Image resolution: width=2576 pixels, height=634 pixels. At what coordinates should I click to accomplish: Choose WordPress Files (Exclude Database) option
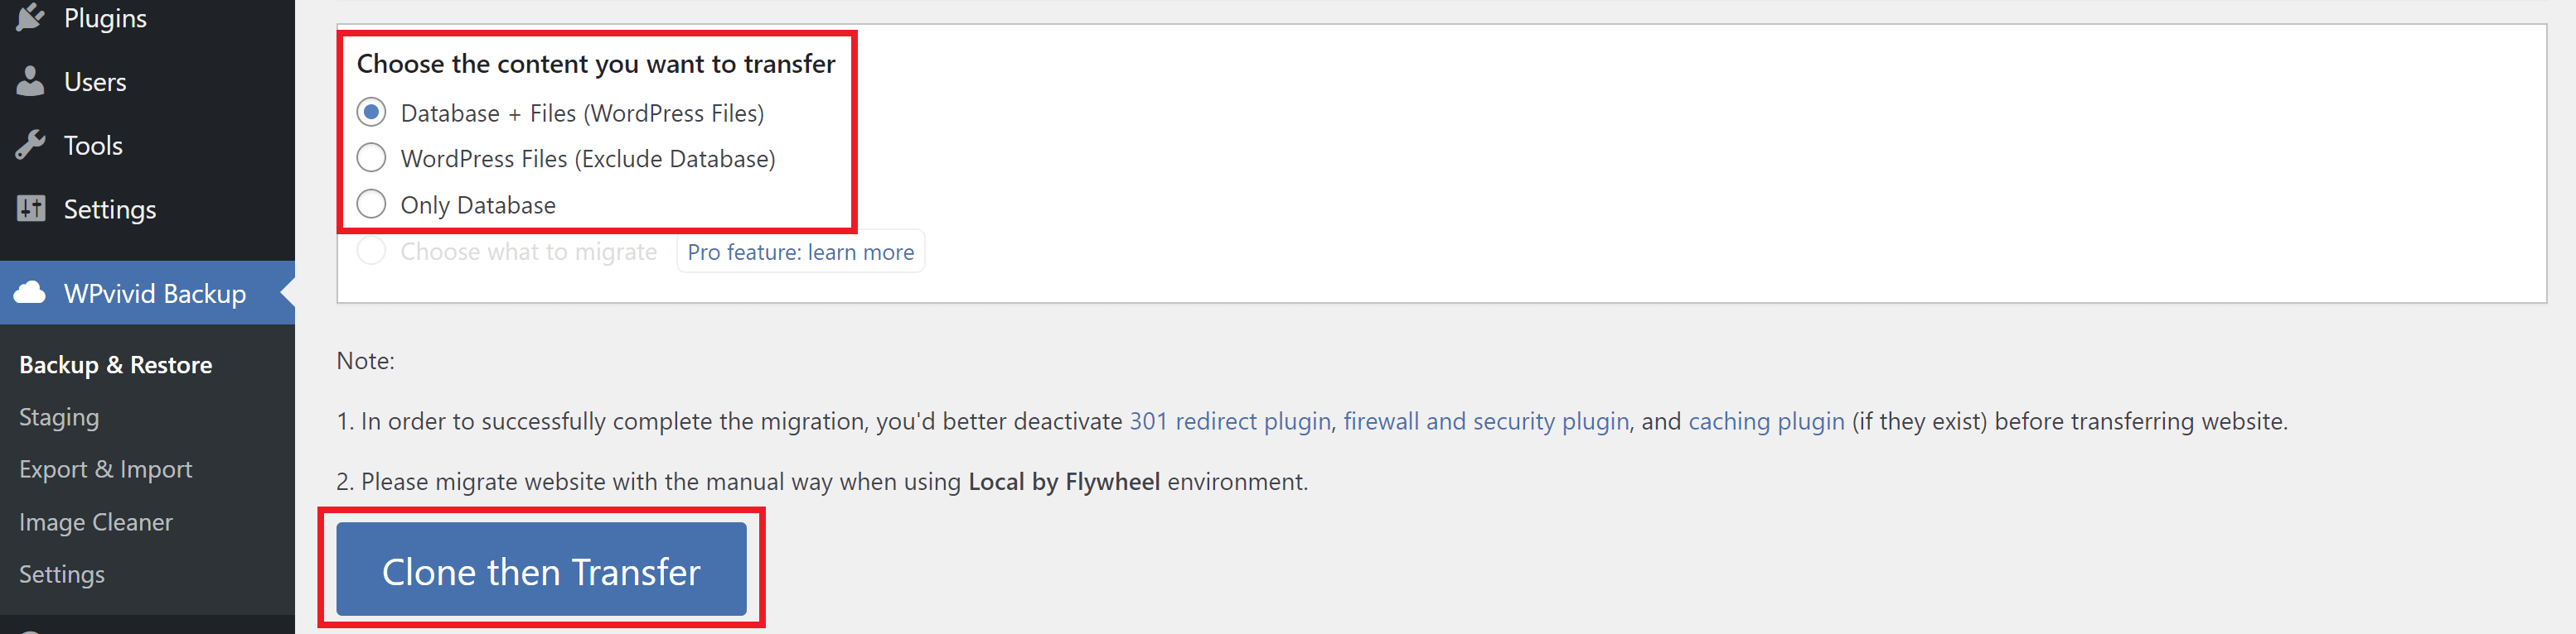click(371, 156)
